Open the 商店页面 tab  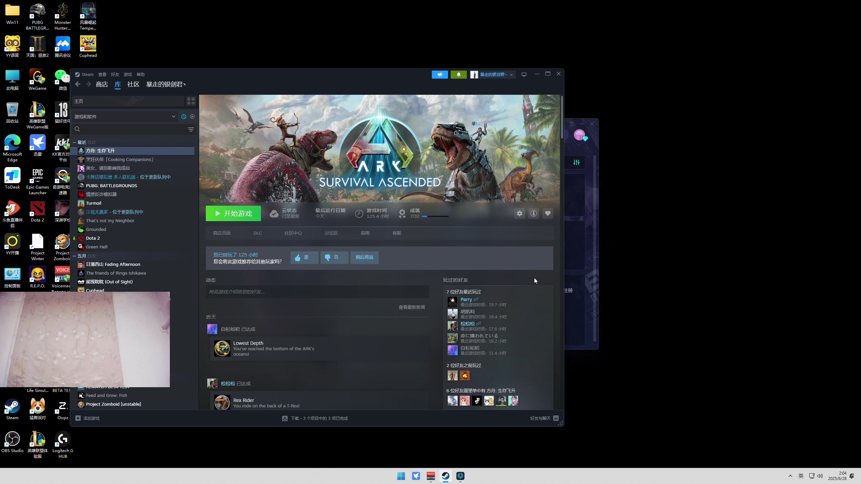click(x=222, y=233)
